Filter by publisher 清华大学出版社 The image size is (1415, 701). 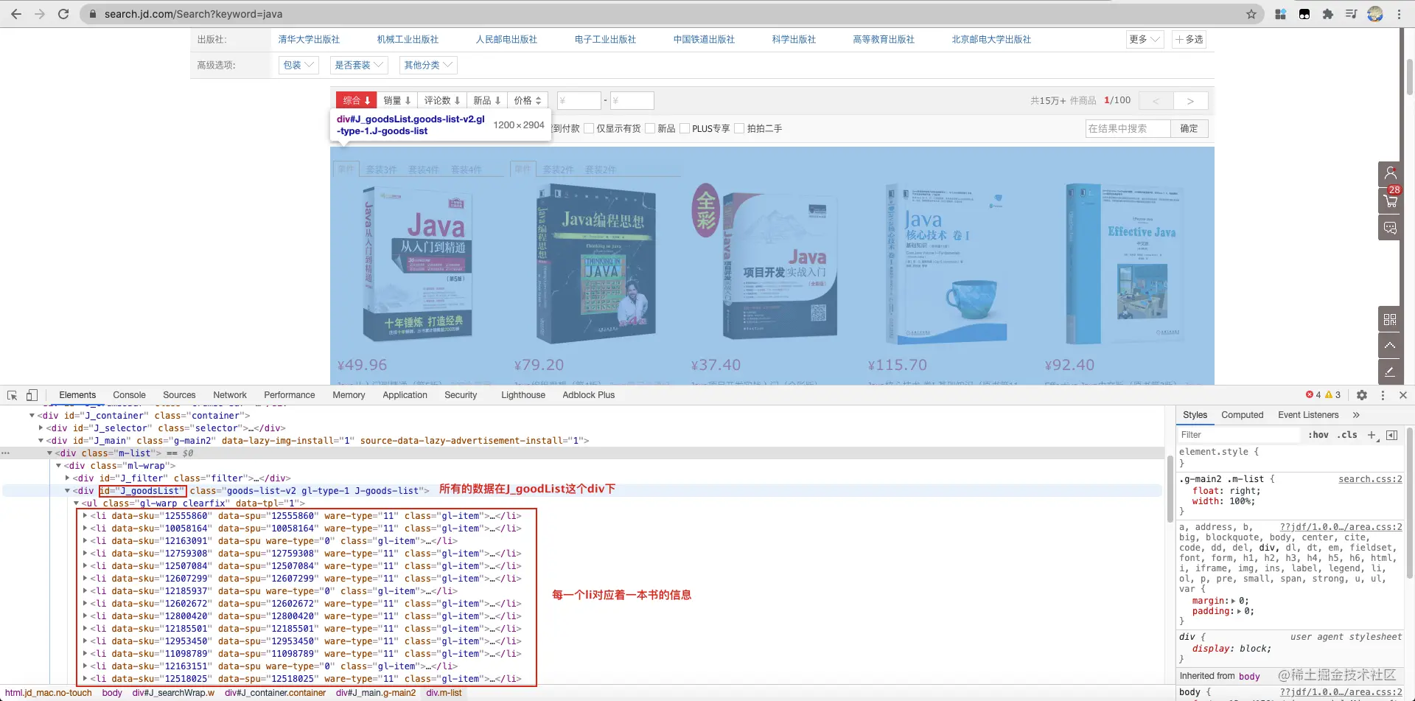pos(309,39)
